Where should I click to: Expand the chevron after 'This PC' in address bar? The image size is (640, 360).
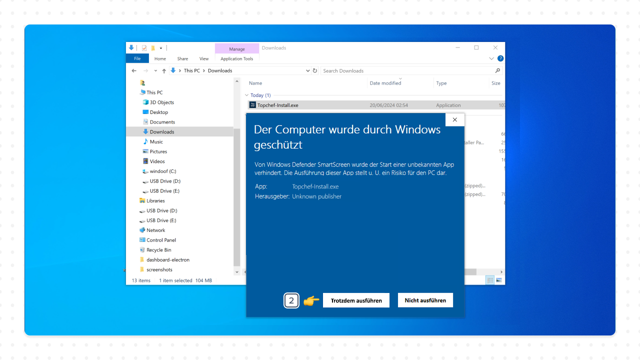coord(203,70)
